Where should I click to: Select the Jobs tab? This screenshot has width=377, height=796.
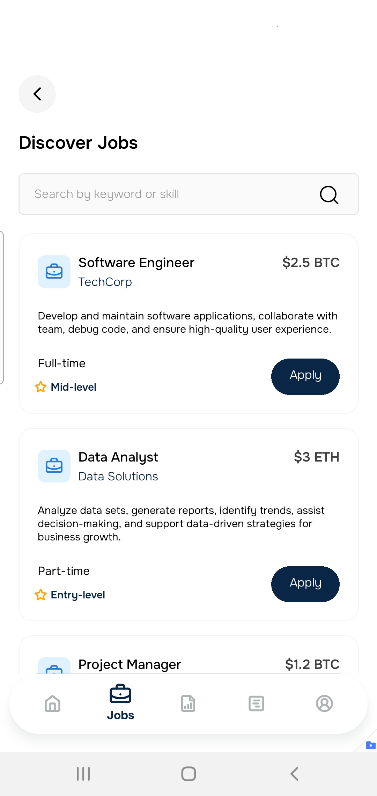120,702
